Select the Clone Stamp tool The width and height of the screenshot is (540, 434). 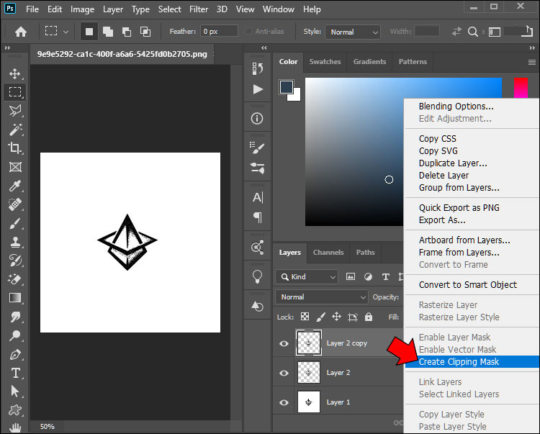pos(15,242)
